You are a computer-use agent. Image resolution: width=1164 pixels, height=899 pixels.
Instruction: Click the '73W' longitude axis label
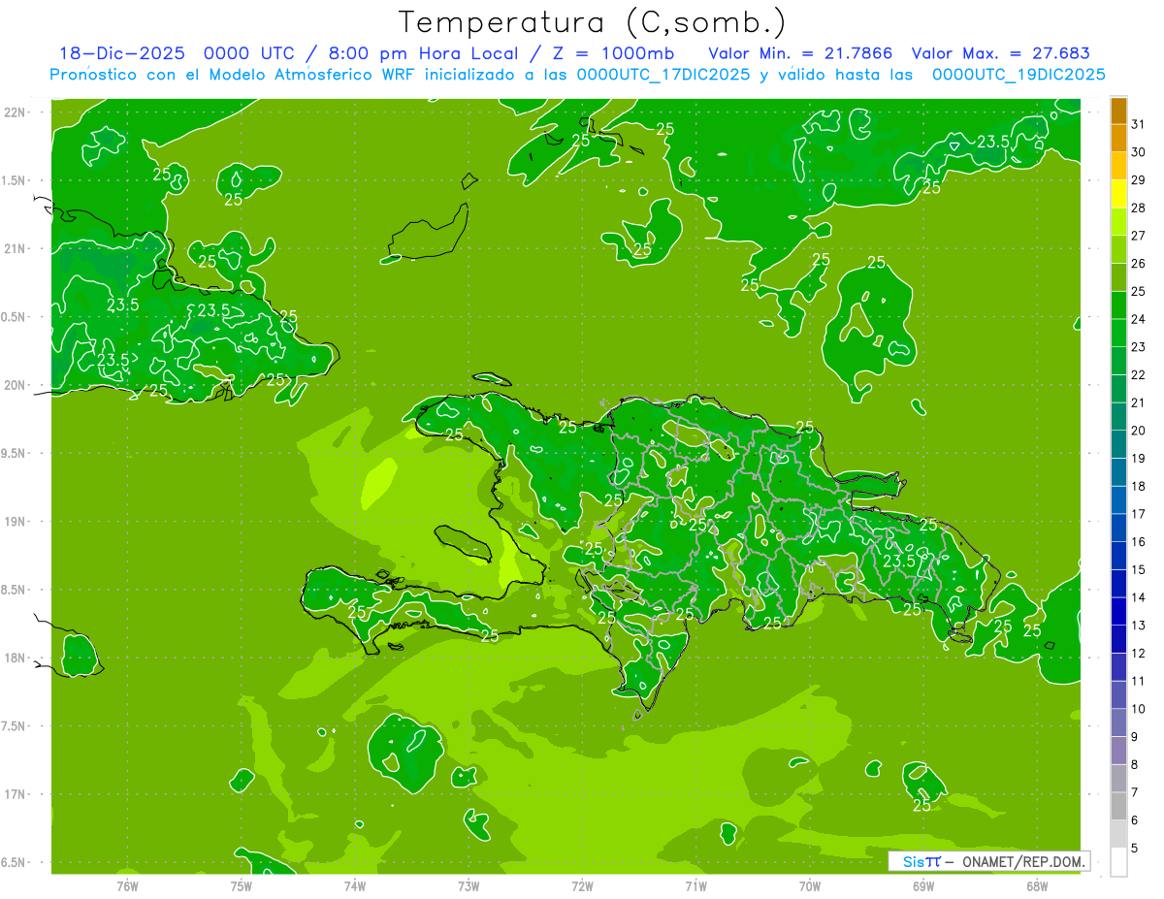(x=469, y=886)
